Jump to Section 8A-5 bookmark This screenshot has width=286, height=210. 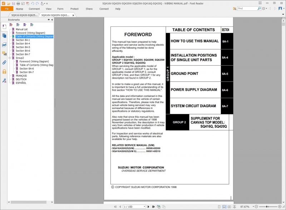[23, 47]
